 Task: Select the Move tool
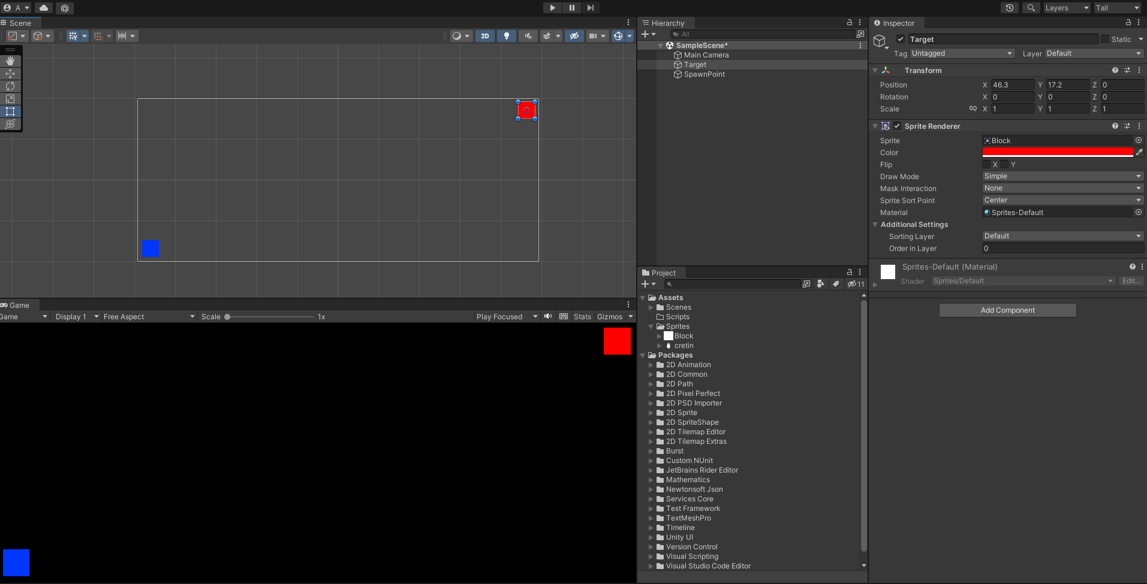coord(10,74)
